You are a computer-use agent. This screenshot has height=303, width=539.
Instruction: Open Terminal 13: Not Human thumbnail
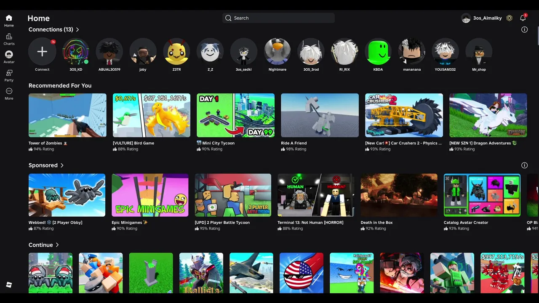pyautogui.click(x=316, y=195)
